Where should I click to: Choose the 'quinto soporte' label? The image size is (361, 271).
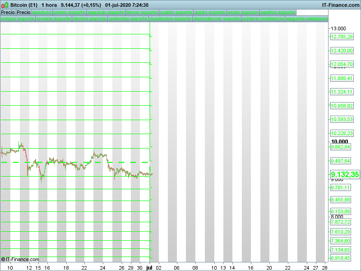pyautogui.click(x=210, y=13)
